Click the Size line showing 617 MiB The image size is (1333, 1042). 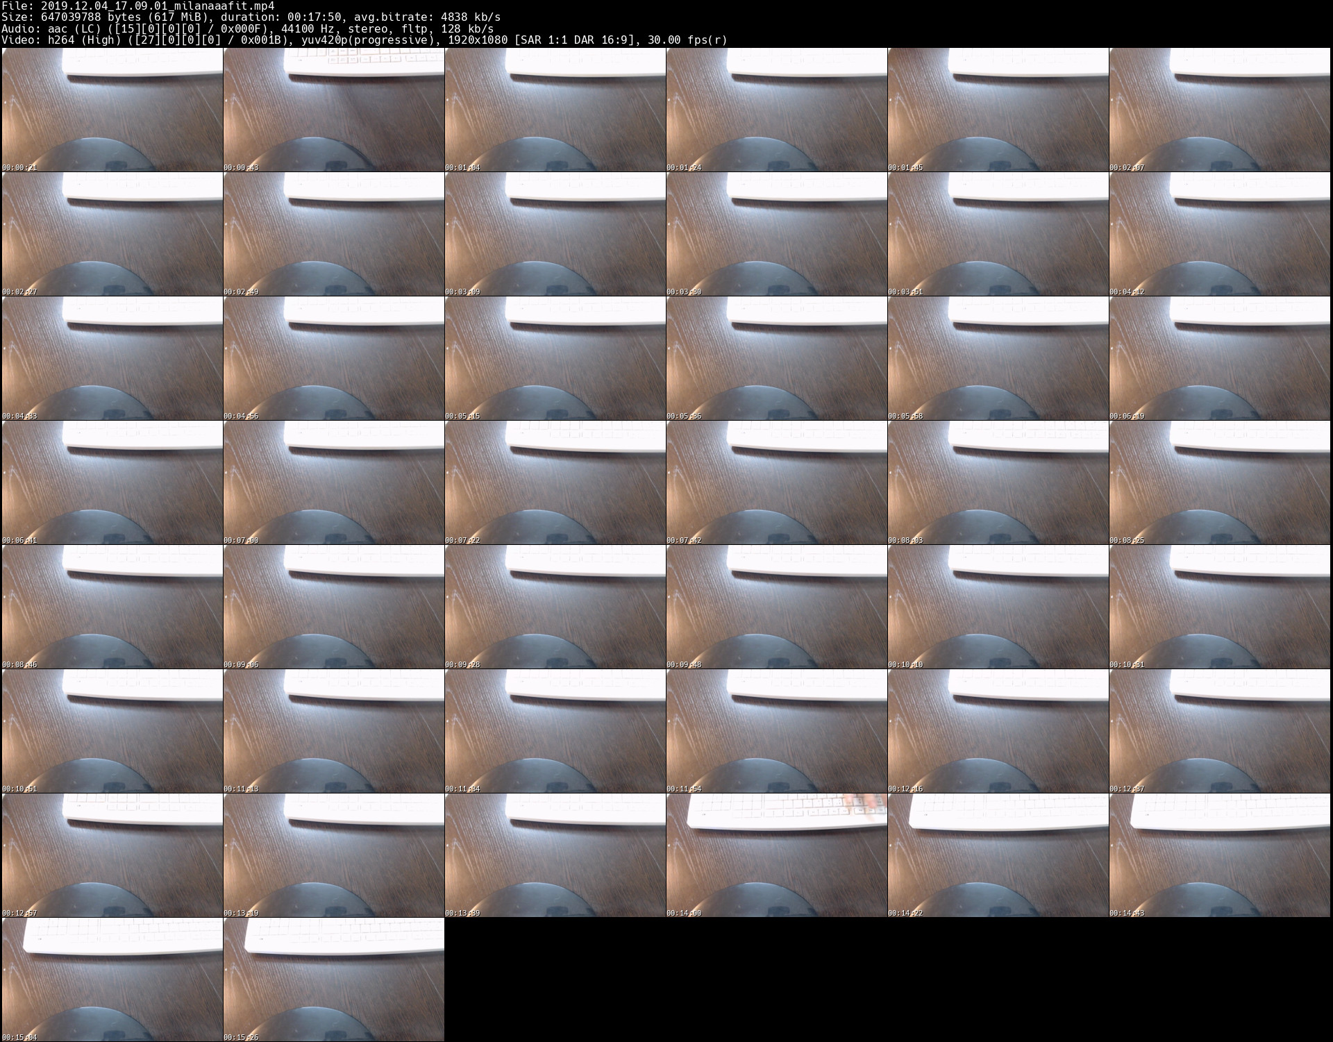pos(251,17)
